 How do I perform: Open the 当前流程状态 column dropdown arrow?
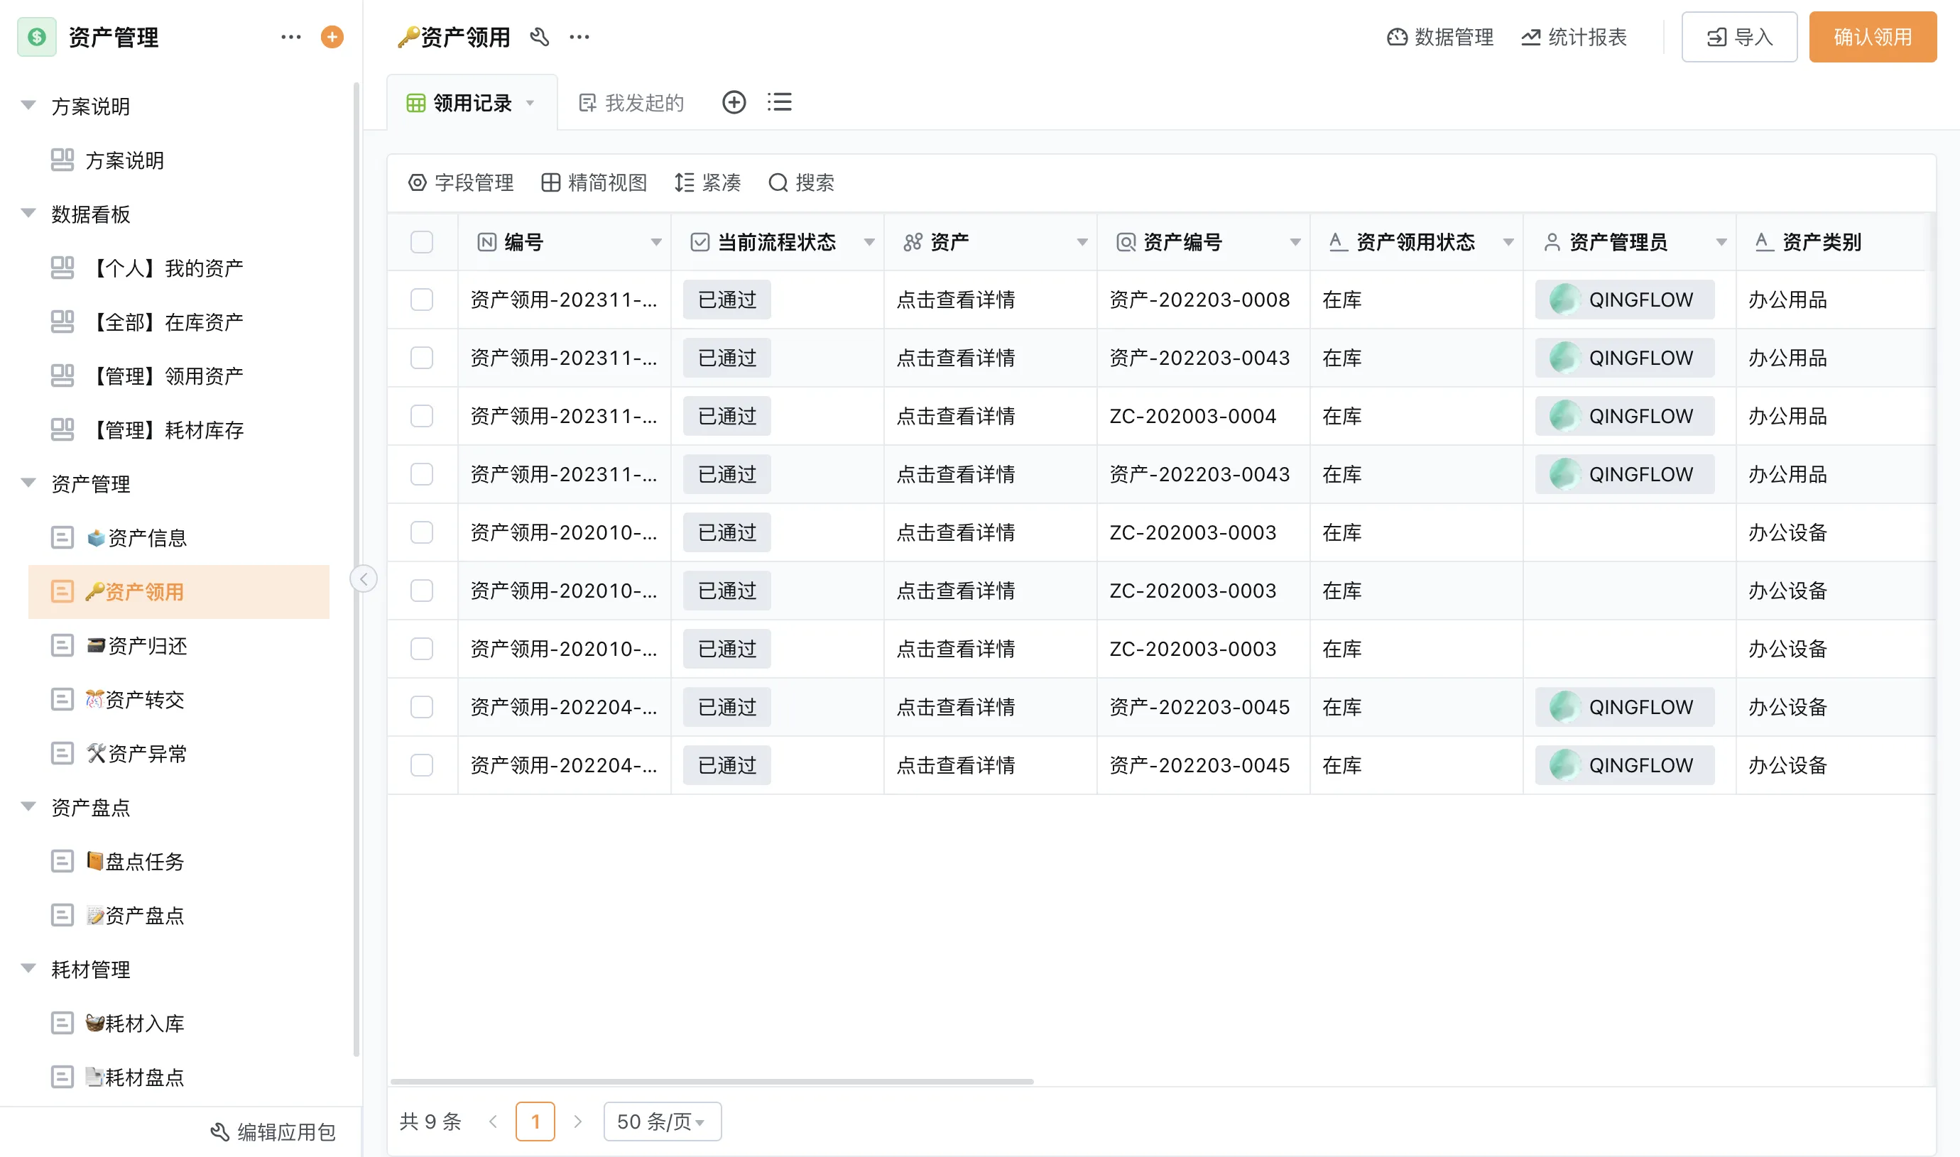(x=869, y=243)
